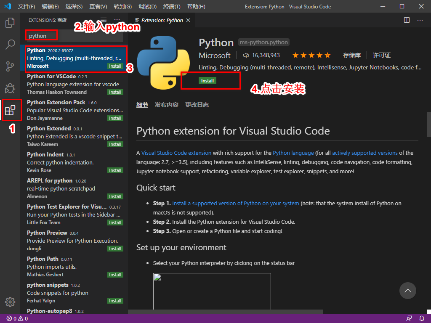Open the 转到(G) menu

(x=122, y=6)
